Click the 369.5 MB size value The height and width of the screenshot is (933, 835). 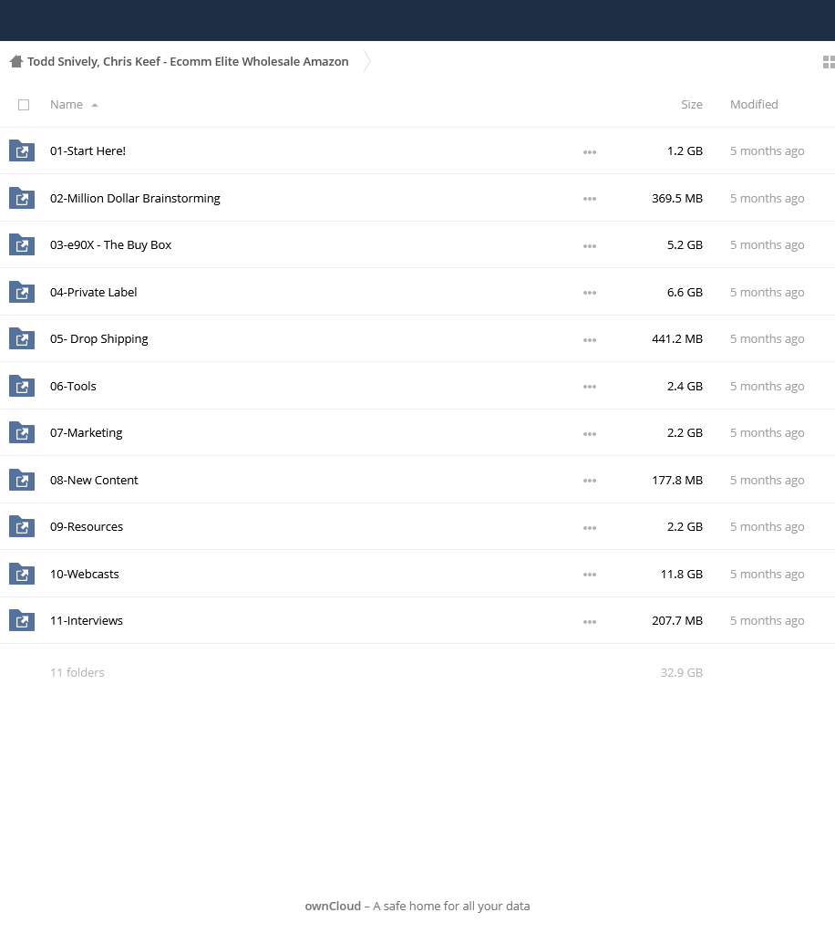(x=677, y=198)
